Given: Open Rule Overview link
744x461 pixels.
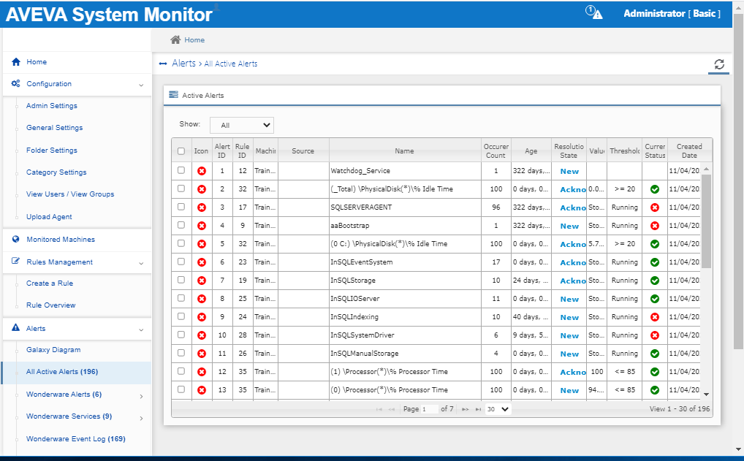Looking at the screenshot, I should (50, 305).
